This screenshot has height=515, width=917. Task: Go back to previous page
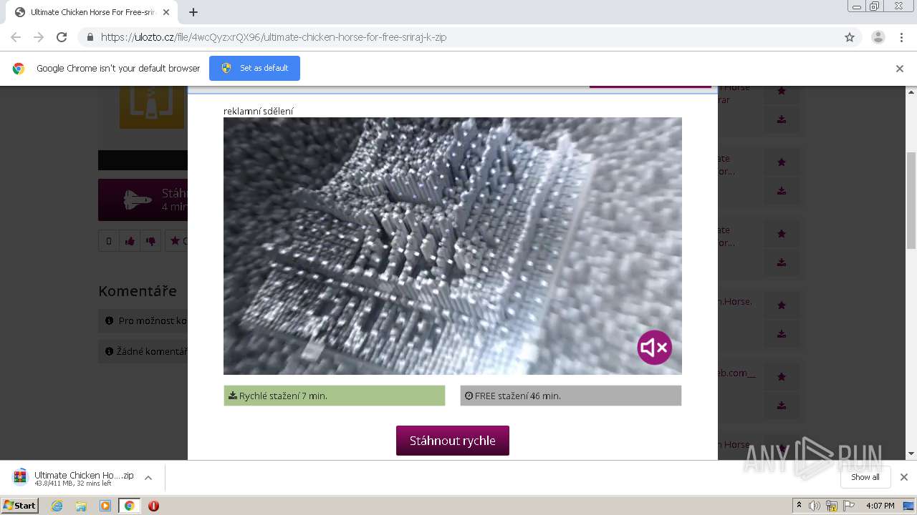16,37
